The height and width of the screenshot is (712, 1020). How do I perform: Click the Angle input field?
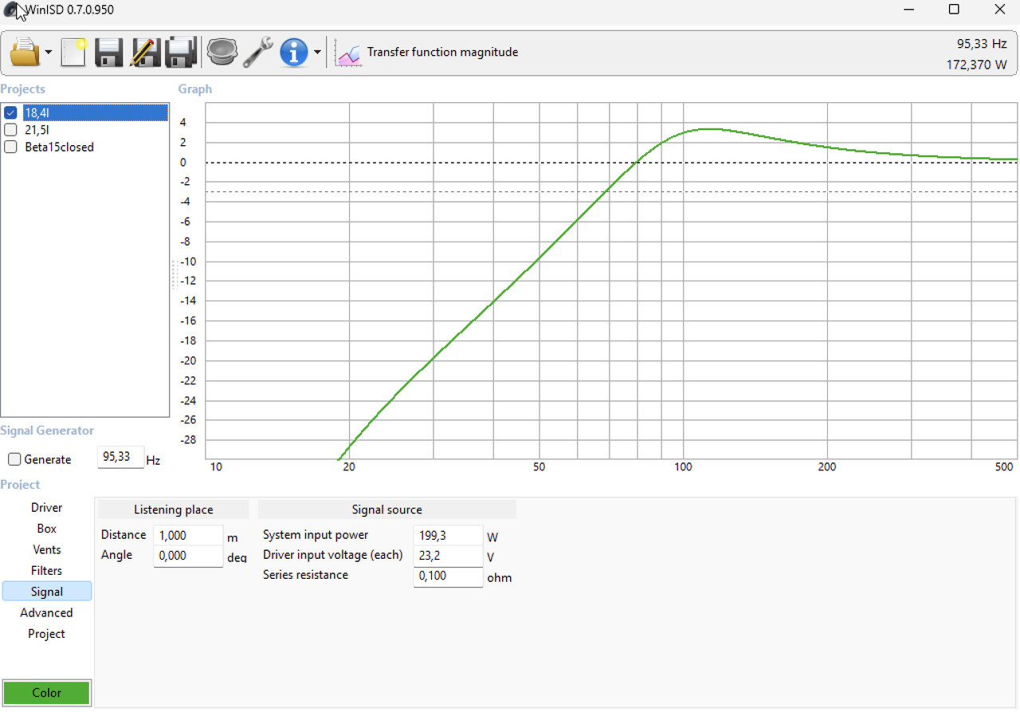point(188,557)
